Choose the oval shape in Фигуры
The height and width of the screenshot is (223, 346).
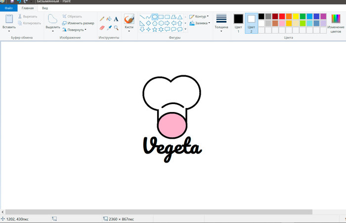click(x=155, y=16)
